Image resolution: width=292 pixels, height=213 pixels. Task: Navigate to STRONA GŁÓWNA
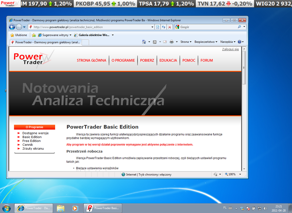pos(91,60)
